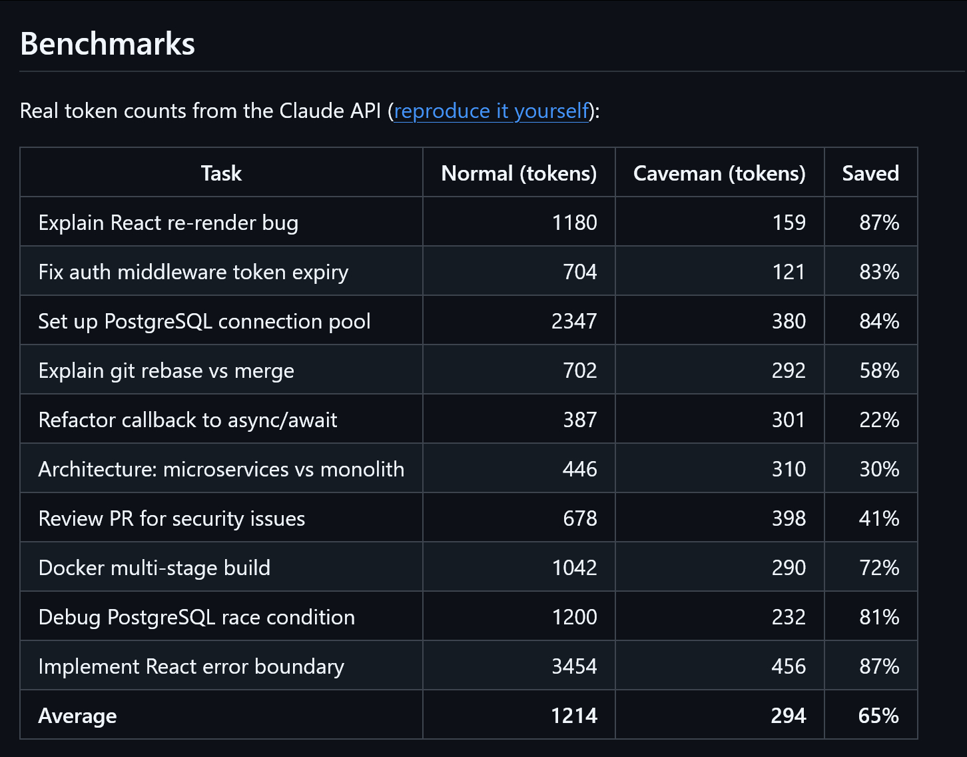967x757 pixels.
Task: Click the Benchmarks heading
Action: 107,44
